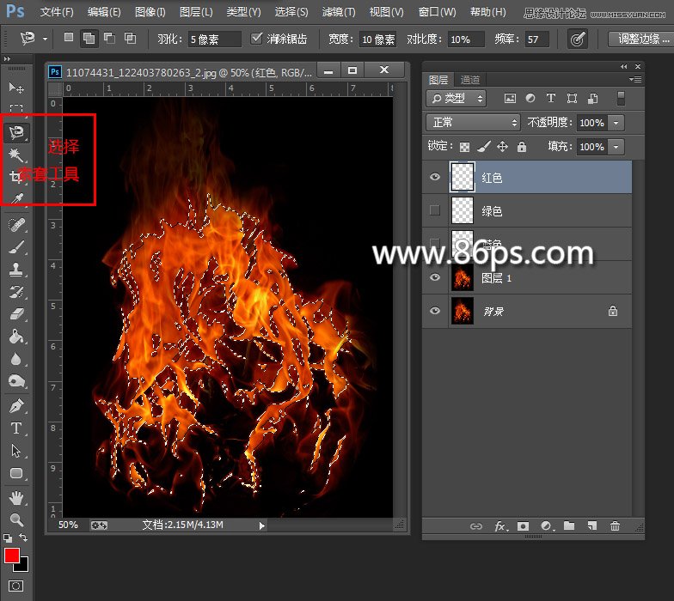Select the History Brush tool
Viewport: 674px width, 601px height.
click(16, 292)
